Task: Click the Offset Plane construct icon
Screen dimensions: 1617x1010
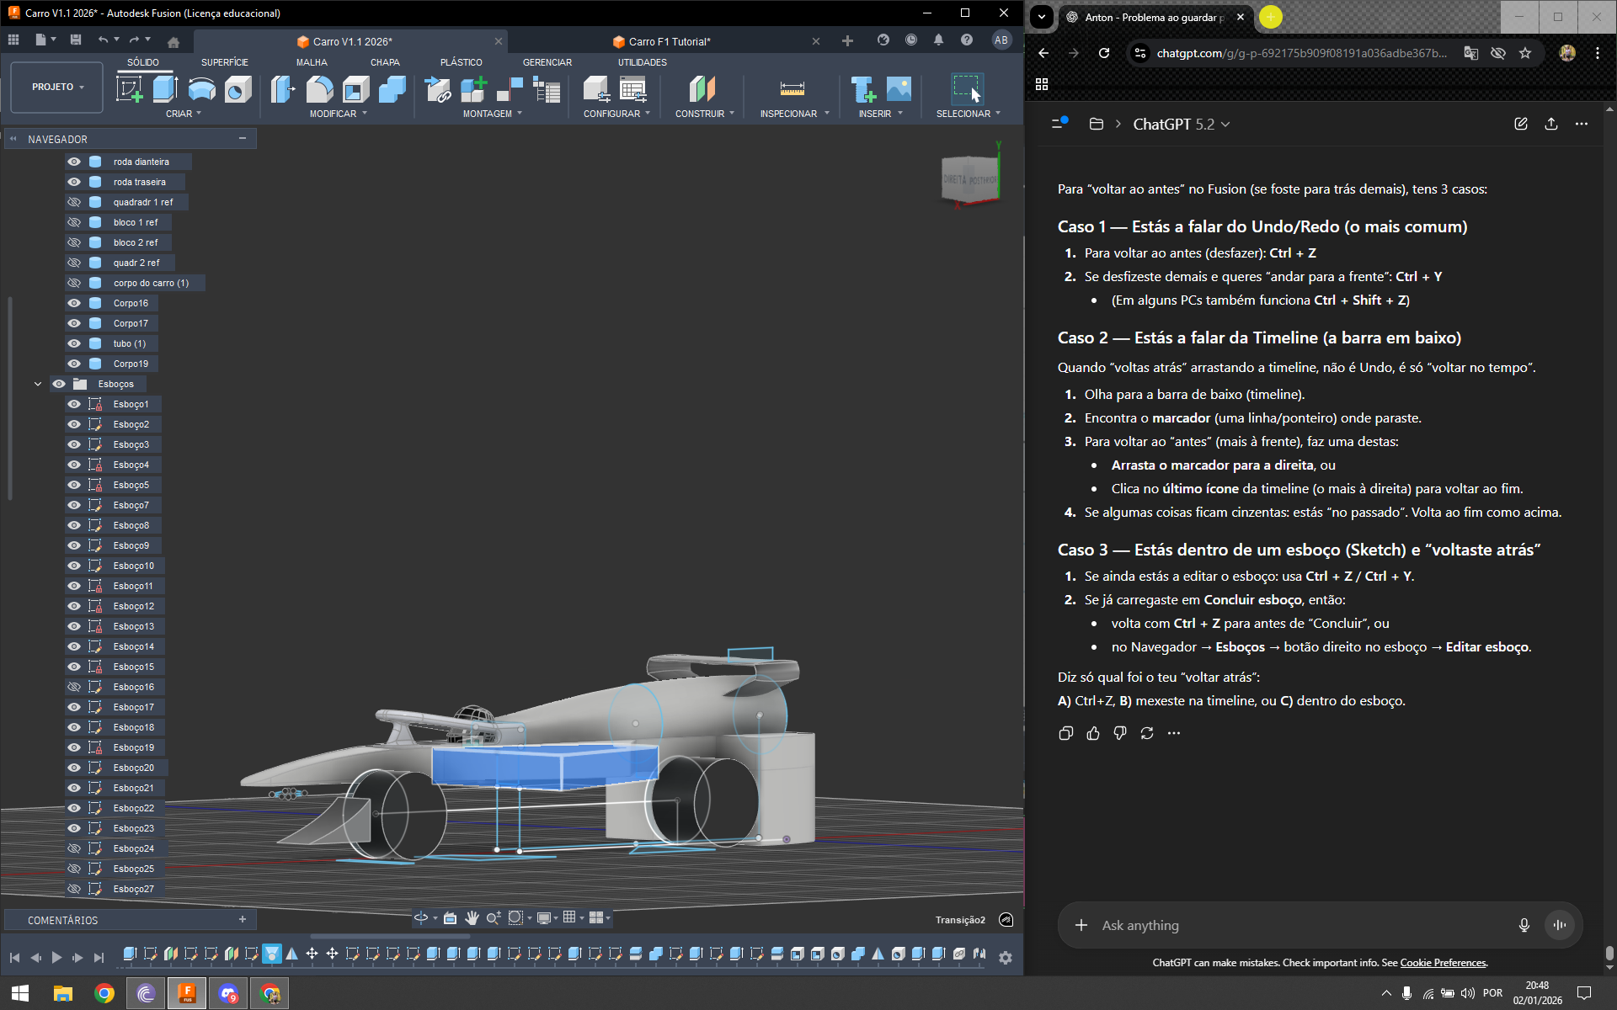Action: coord(702,88)
